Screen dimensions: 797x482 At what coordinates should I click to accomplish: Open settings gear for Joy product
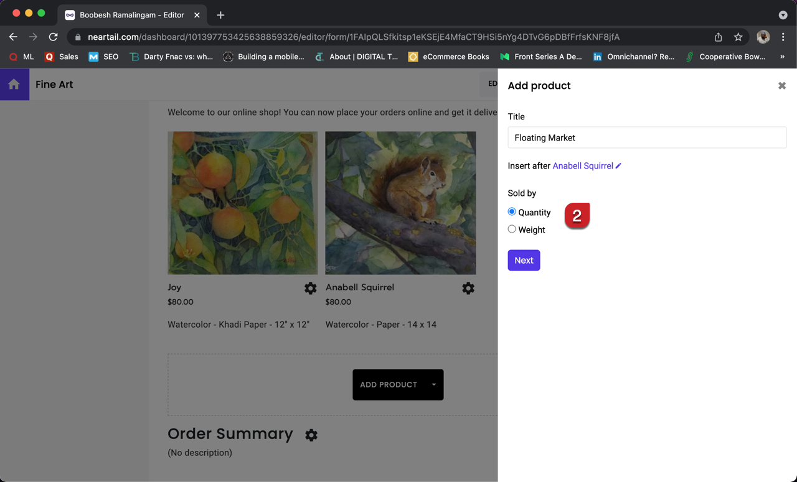click(x=310, y=288)
